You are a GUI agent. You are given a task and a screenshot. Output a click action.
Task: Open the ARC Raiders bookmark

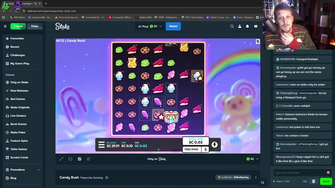coord(18,17)
